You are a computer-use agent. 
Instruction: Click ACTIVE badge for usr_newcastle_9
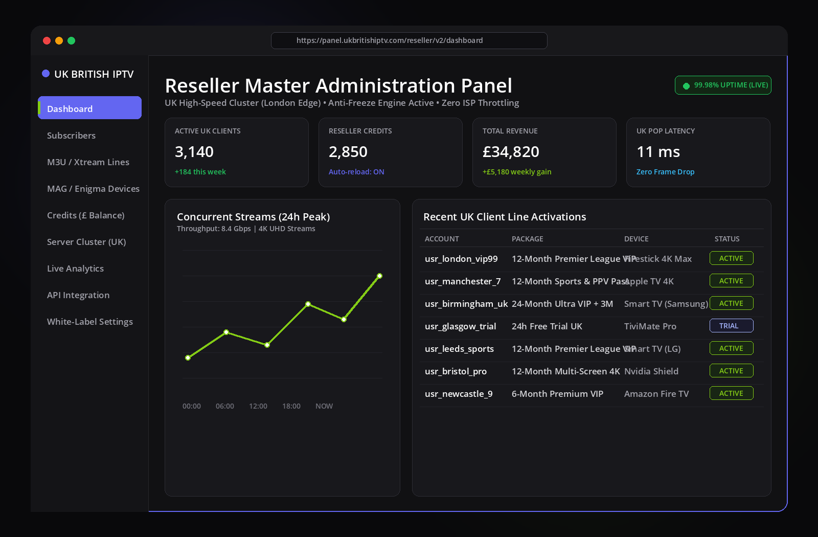(731, 393)
